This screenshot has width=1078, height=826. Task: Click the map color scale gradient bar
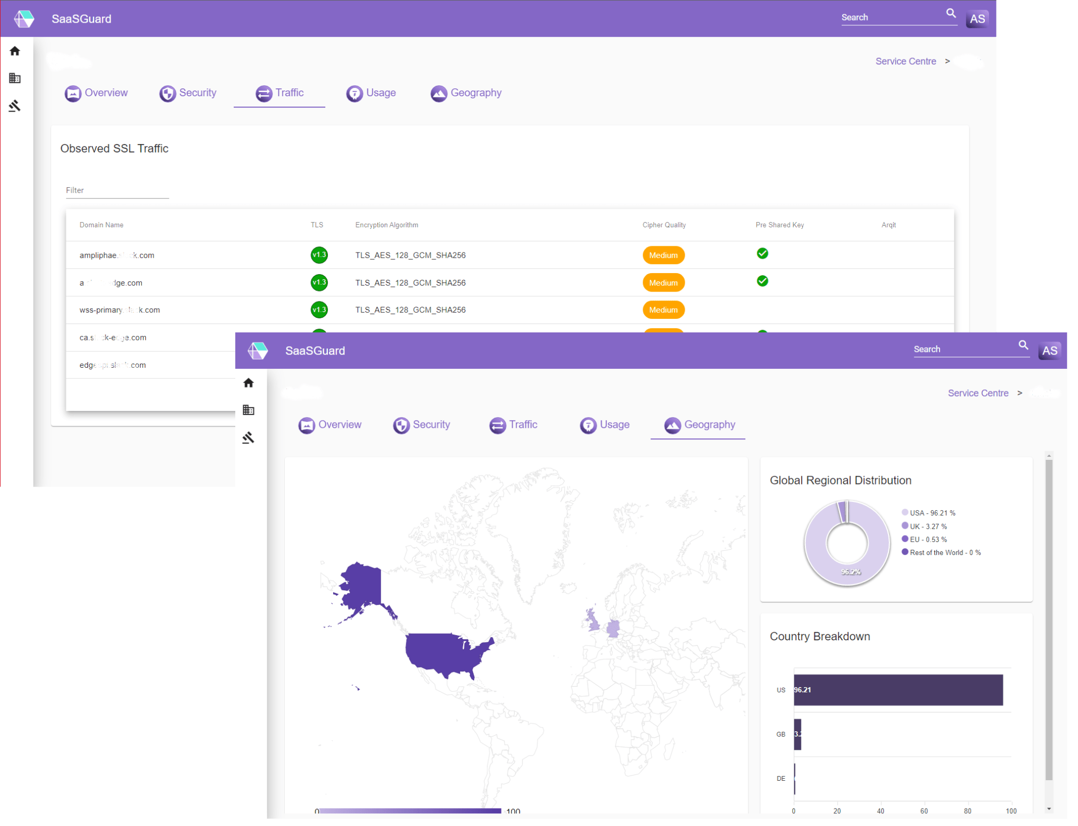[x=410, y=811]
